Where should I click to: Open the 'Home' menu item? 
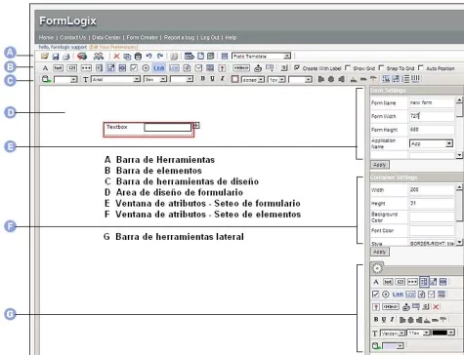[x=46, y=37]
